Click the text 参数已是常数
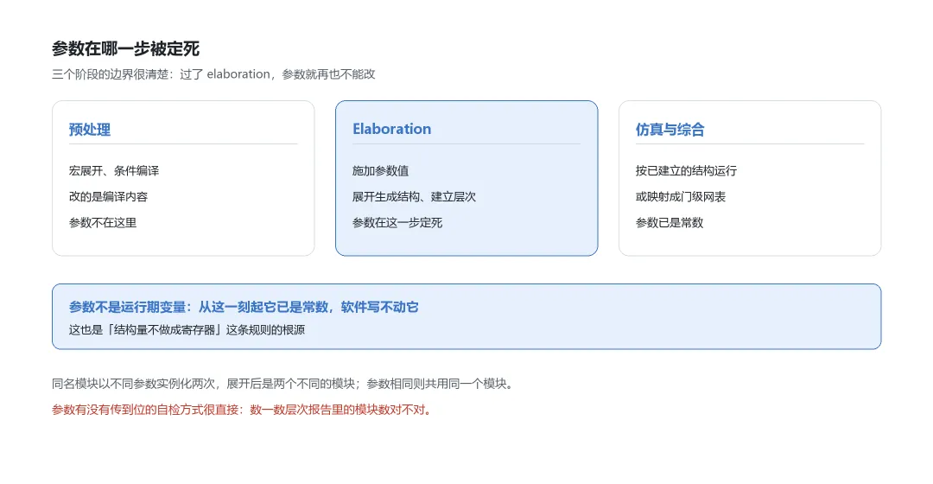This screenshot has width=933, height=484. (670, 223)
